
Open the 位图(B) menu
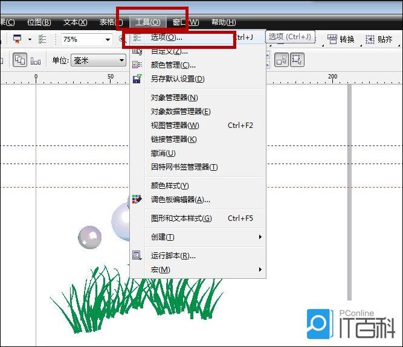click(x=39, y=22)
